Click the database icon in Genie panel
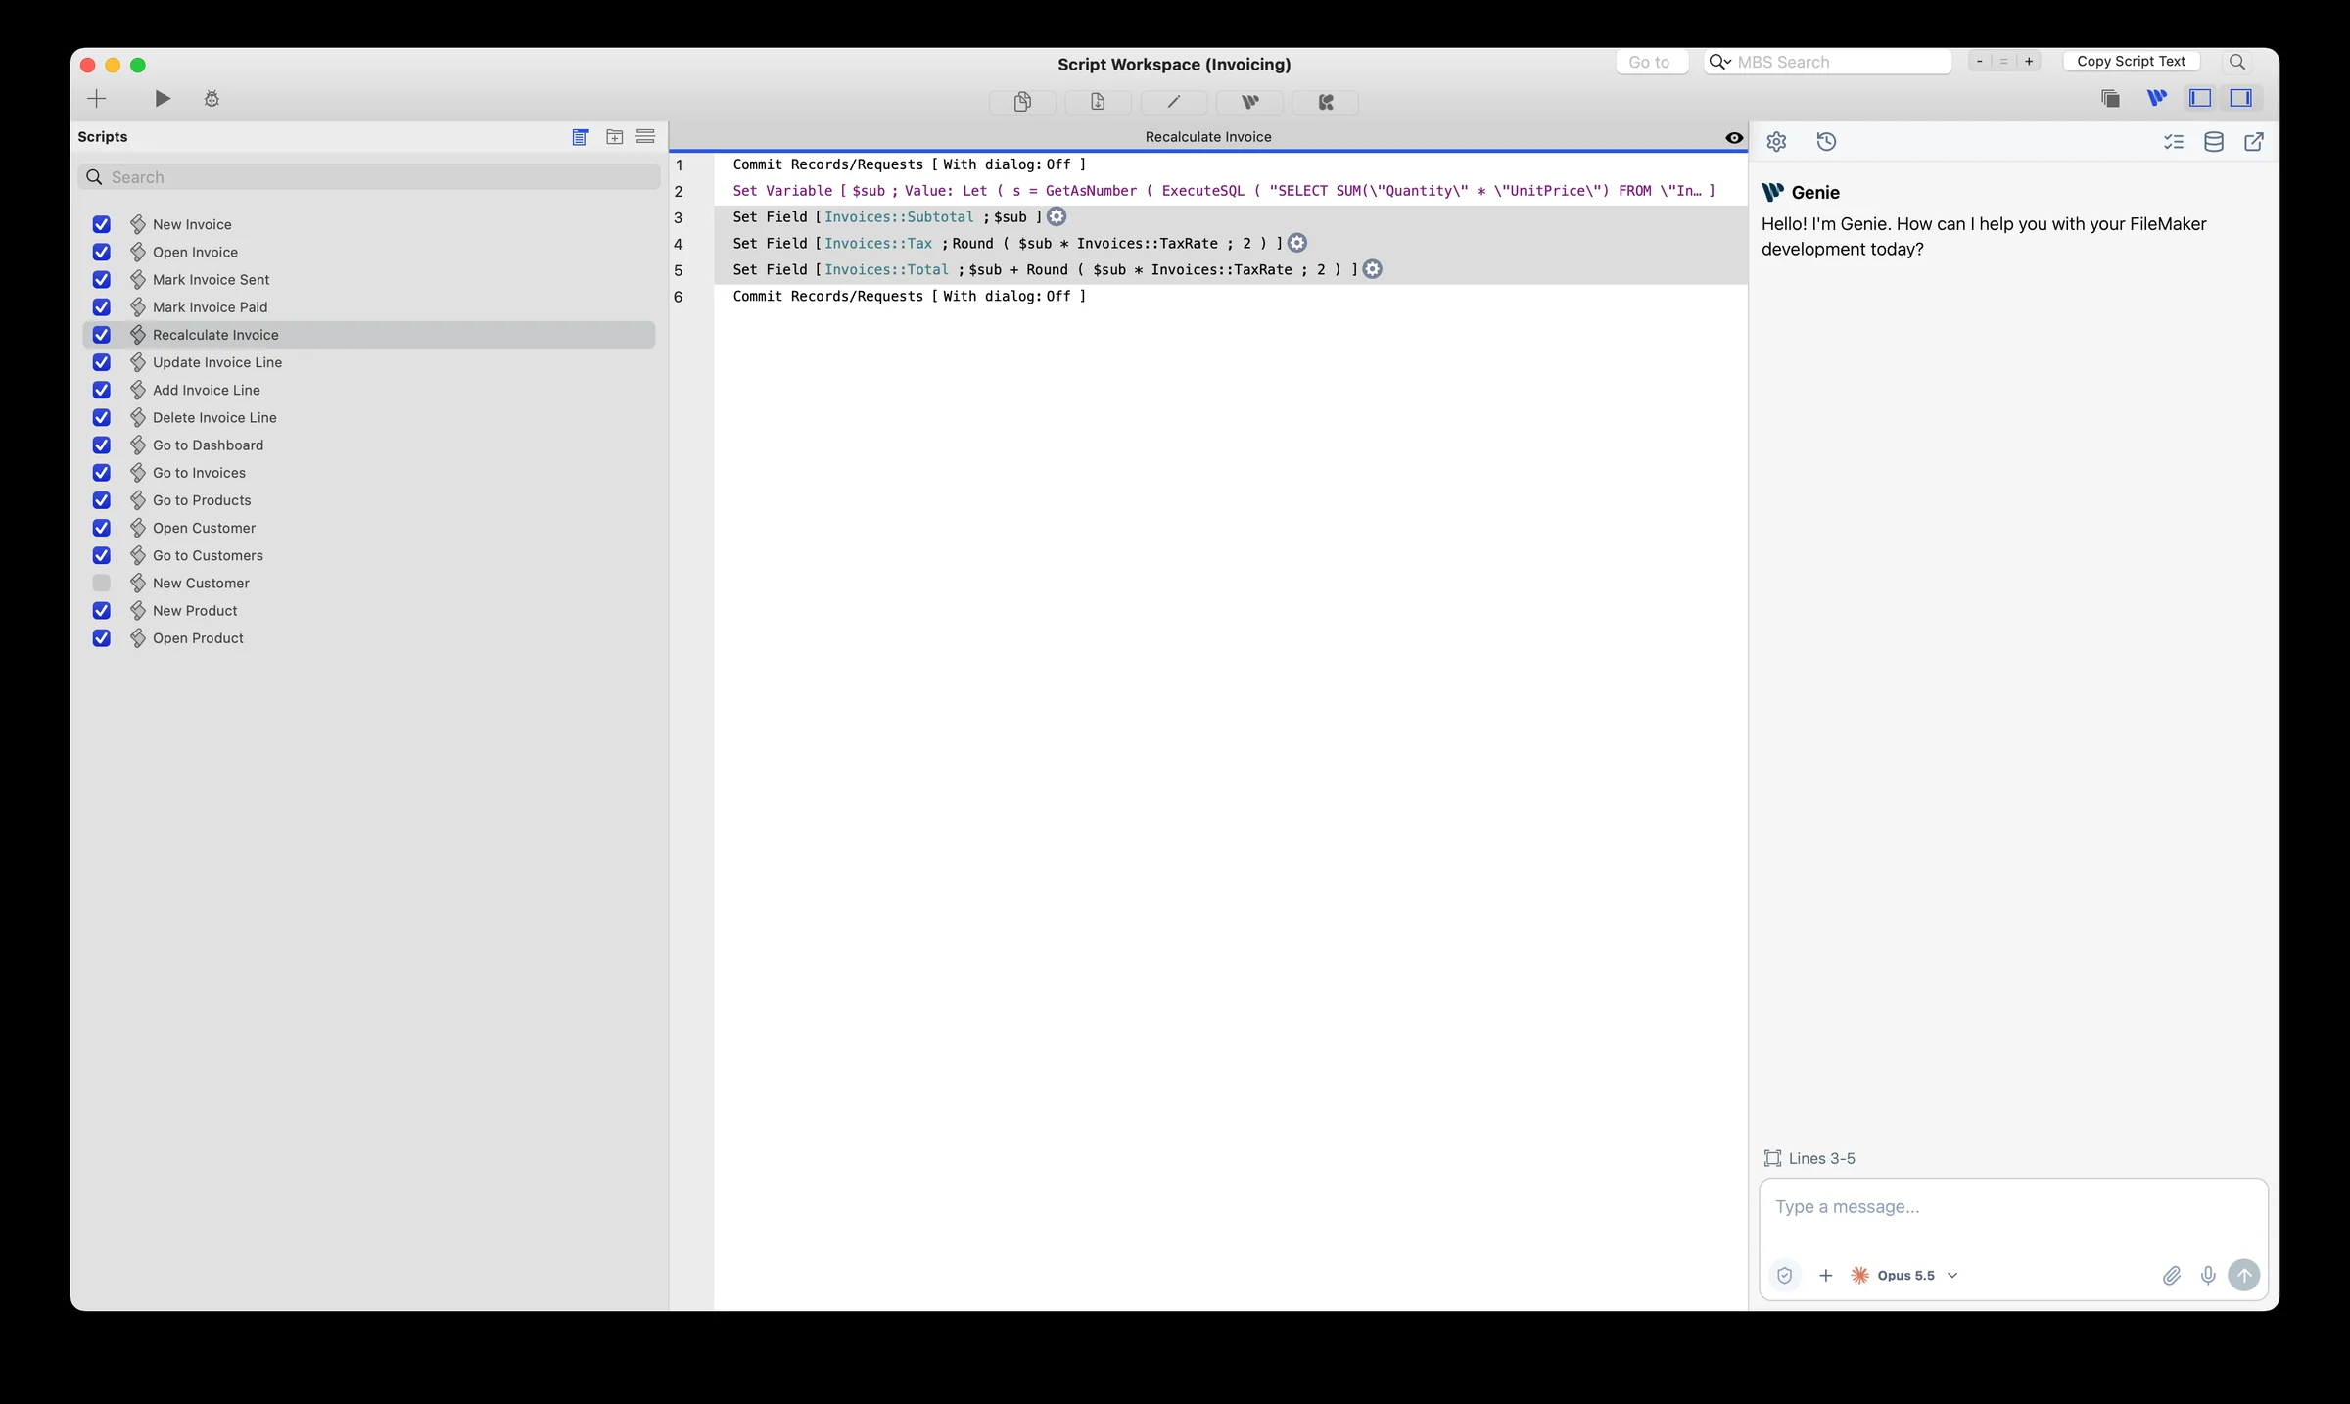This screenshot has width=2350, height=1404. coord(2213,142)
